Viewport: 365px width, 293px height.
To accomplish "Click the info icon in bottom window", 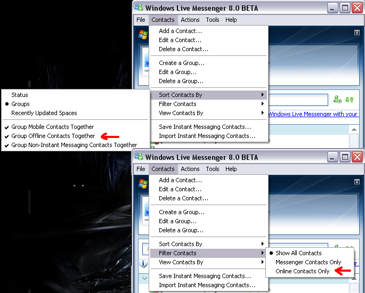I will pyautogui.click(x=144, y=264).
